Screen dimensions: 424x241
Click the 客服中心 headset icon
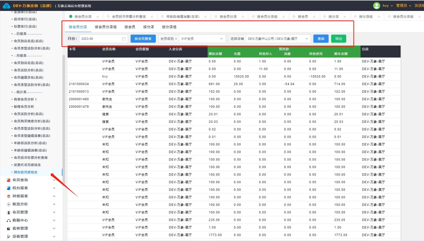(9, 220)
